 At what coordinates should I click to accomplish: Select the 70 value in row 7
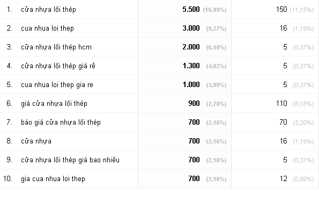(x=283, y=122)
